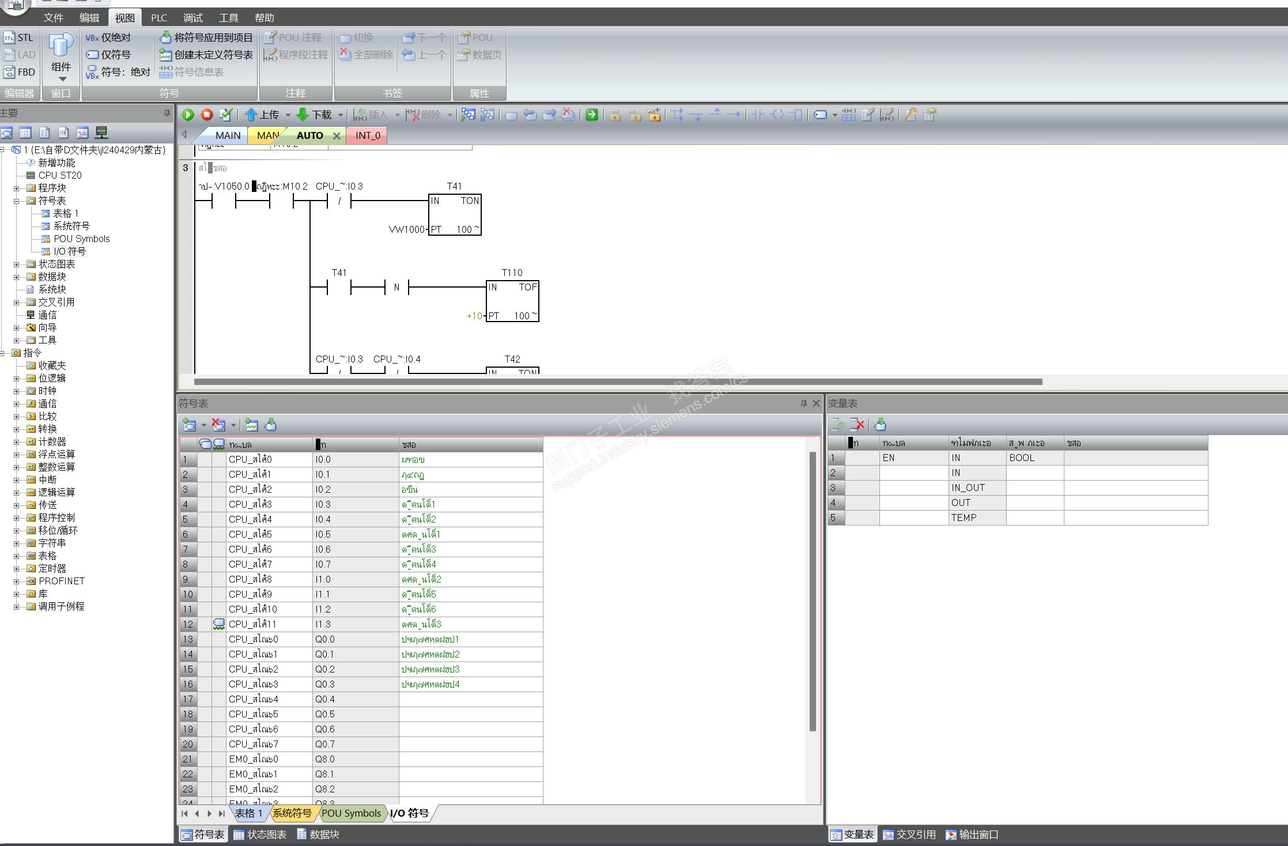Click the cross reference panel button
This screenshot has width=1288, height=846.
tap(909, 834)
